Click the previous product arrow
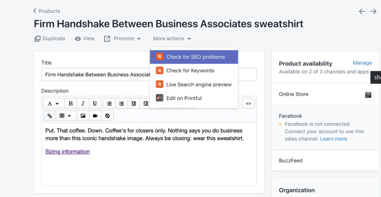 click(x=362, y=11)
